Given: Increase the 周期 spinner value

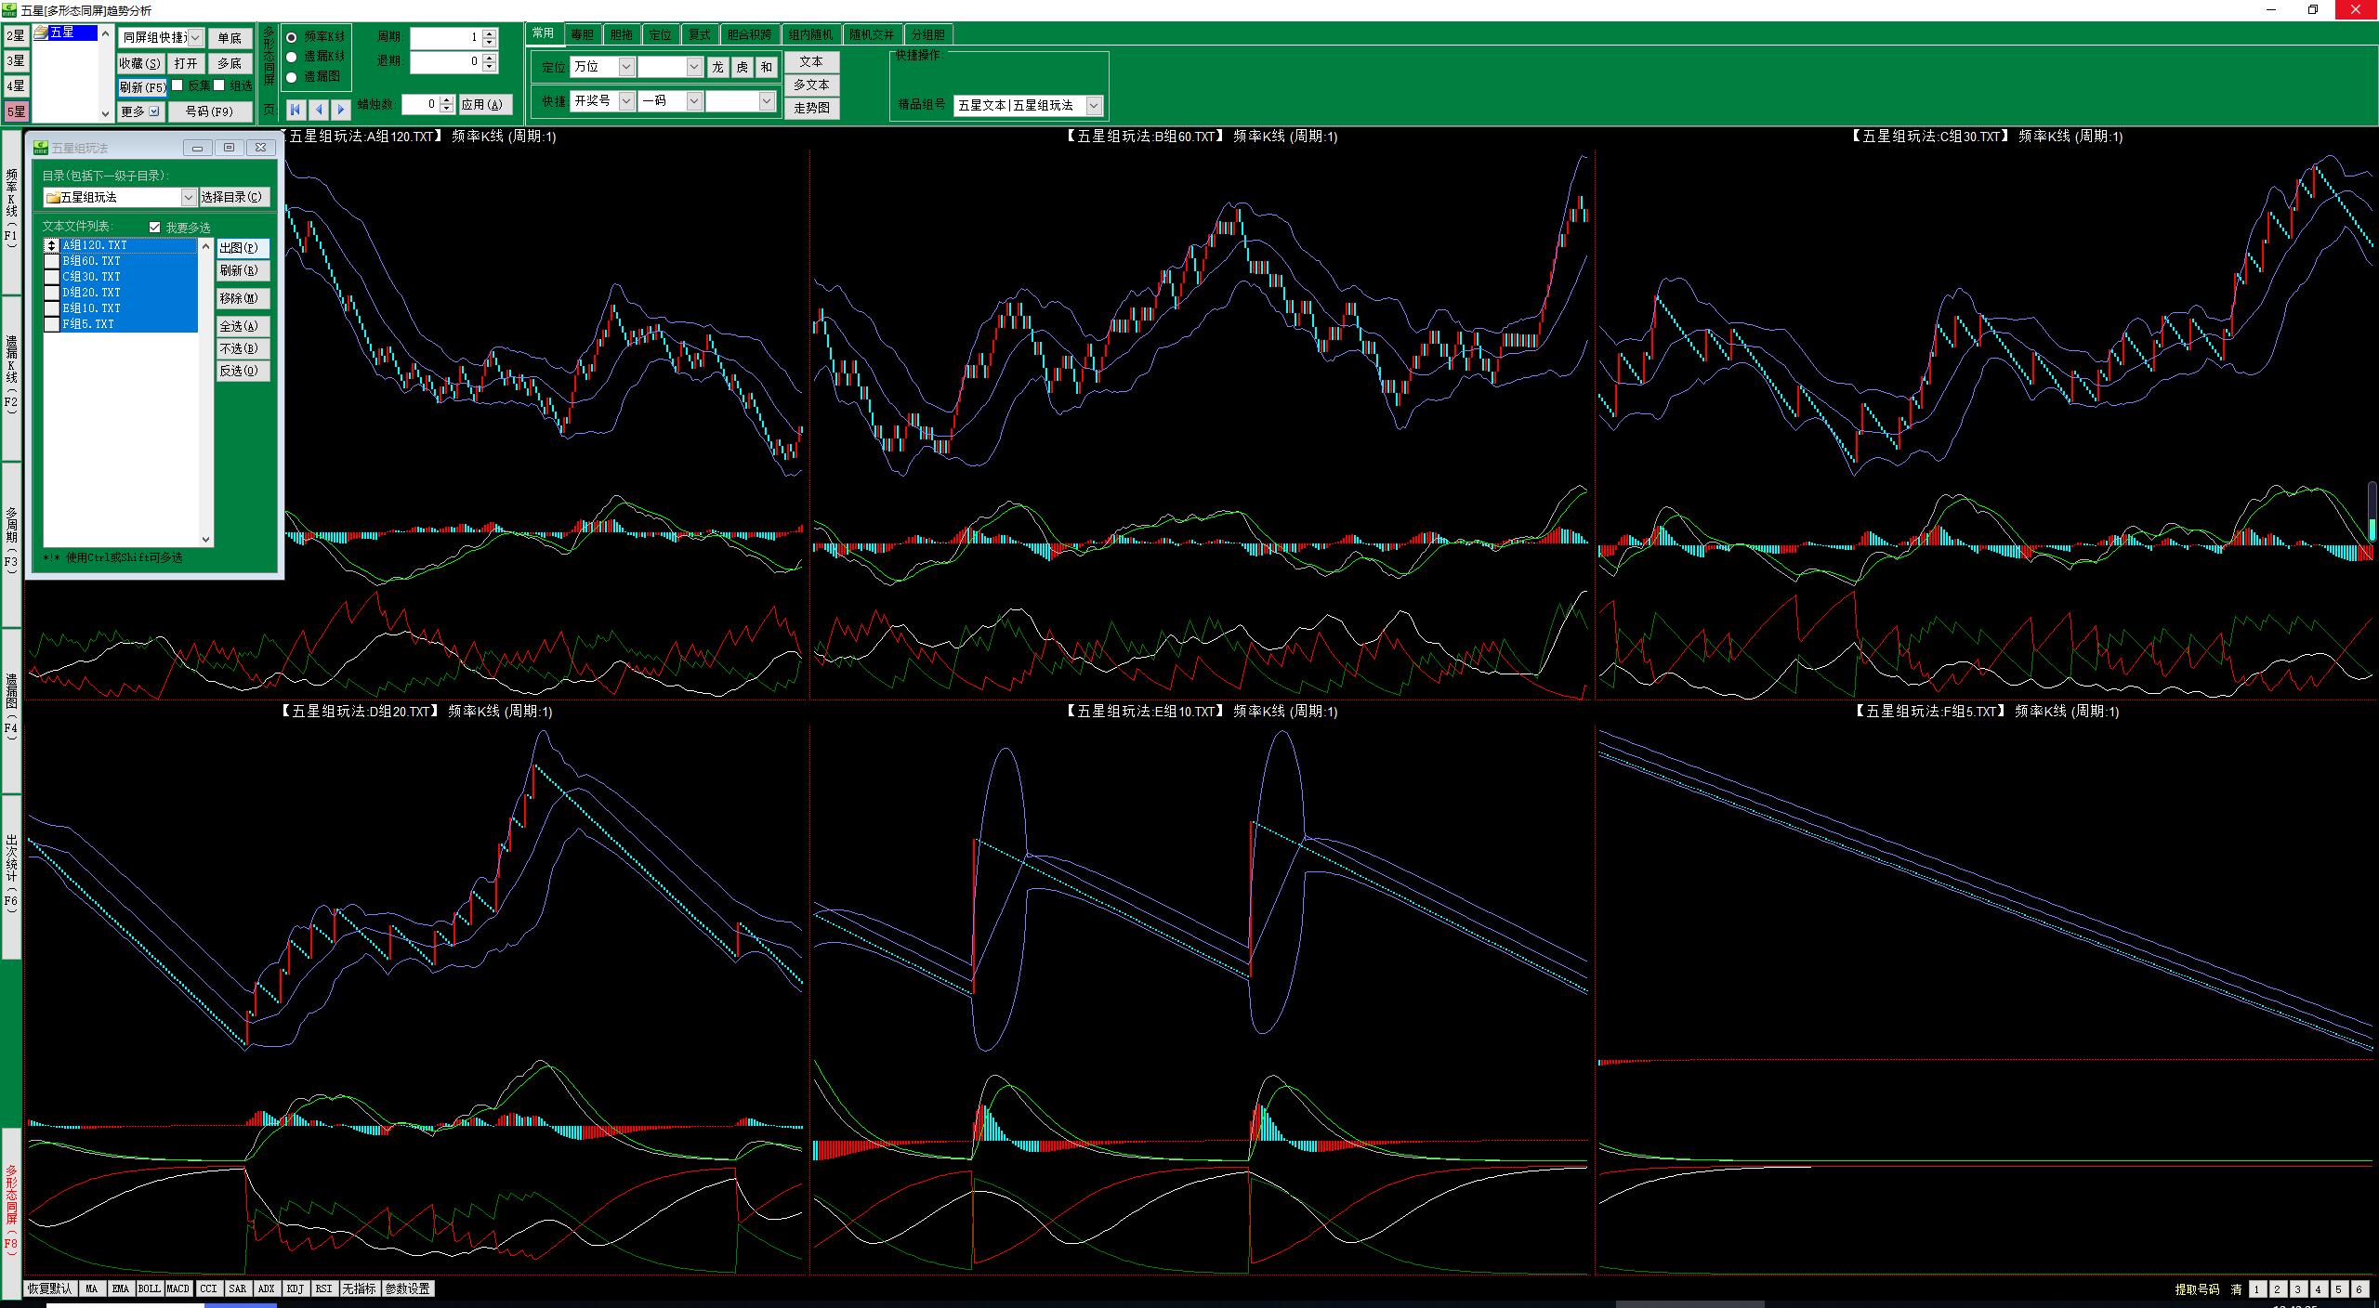Looking at the screenshot, I should click(490, 33).
